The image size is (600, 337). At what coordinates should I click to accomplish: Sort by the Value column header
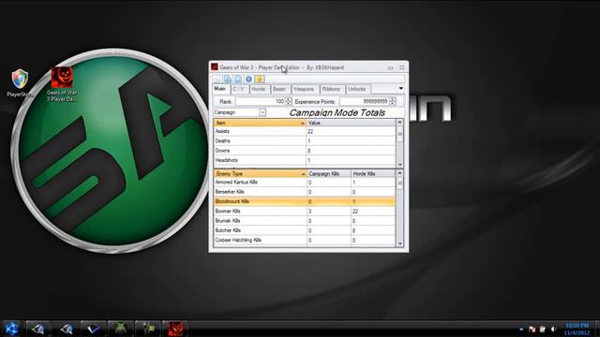(351, 123)
